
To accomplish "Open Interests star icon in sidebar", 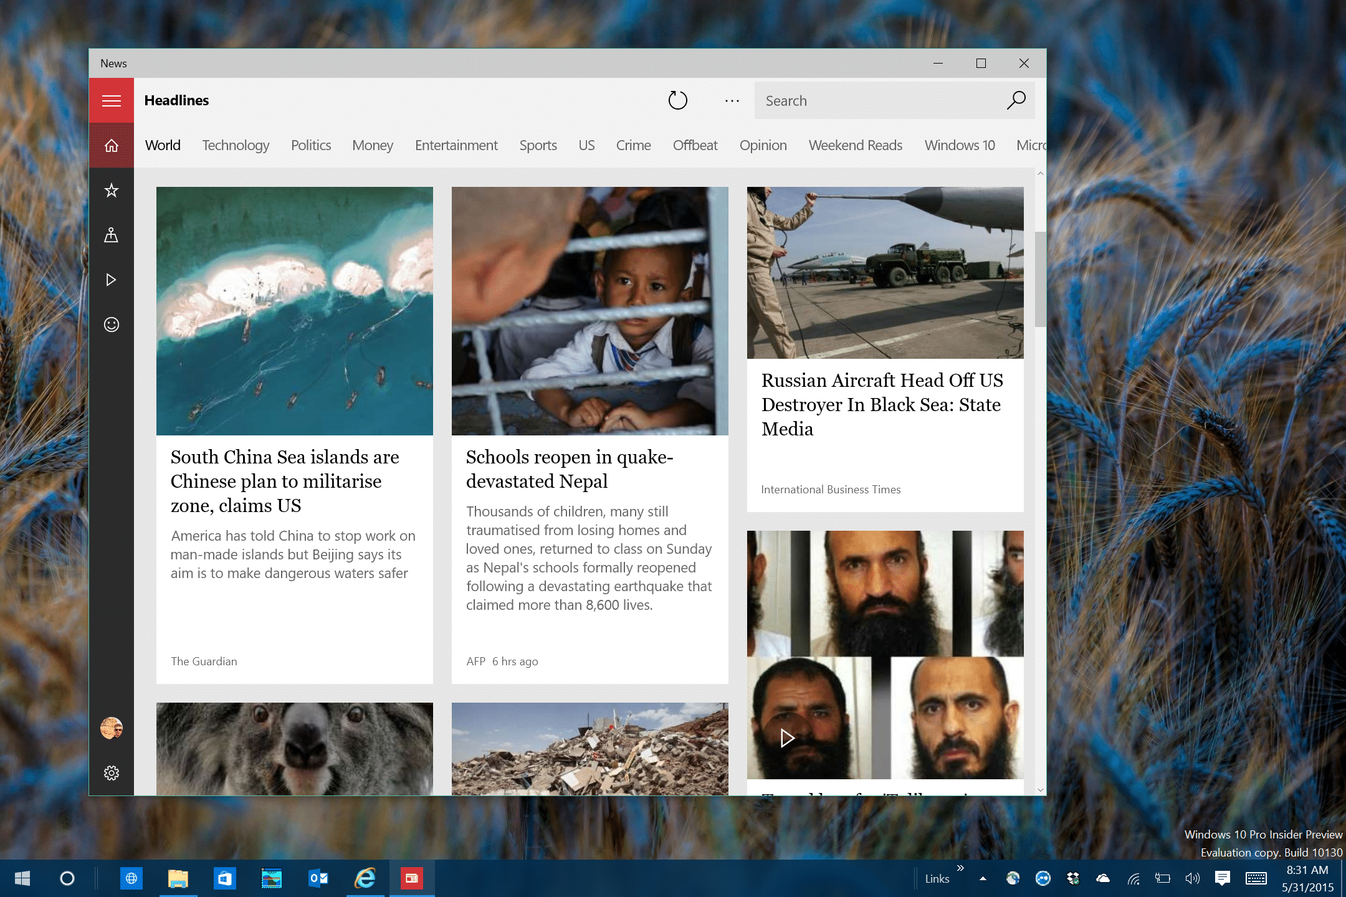I will click(x=112, y=190).
